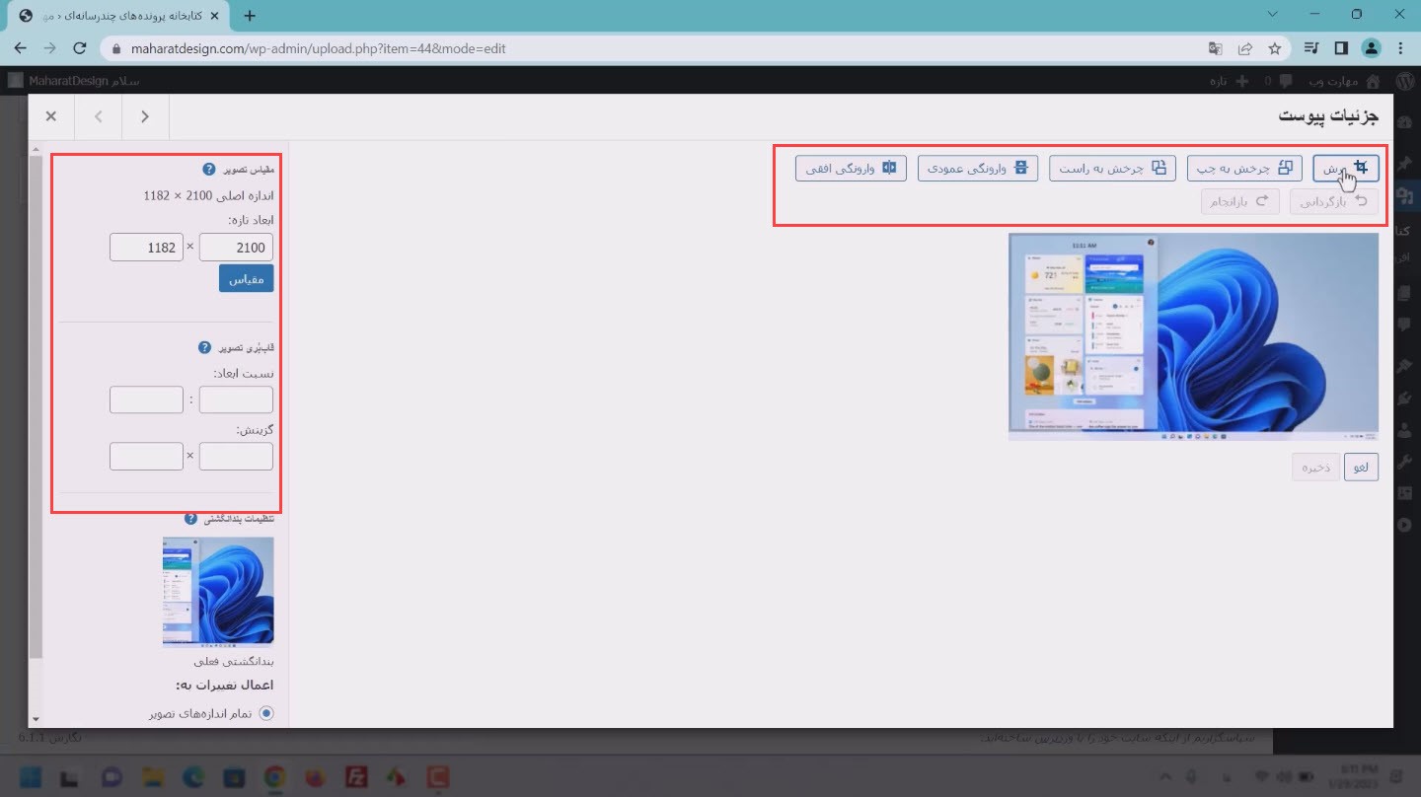Go to previous attachment with left chevron
1421x797 pixels.
[x=99, y=116]
